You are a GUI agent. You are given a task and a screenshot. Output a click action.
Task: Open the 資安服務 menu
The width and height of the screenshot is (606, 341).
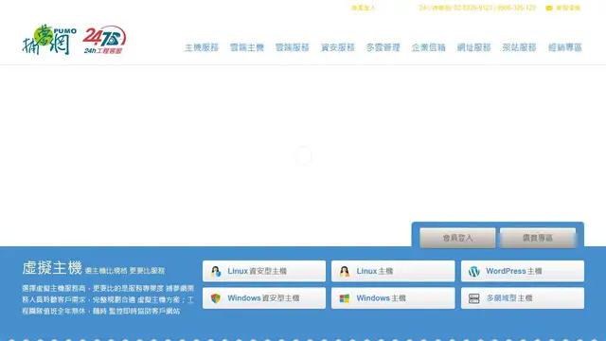coord(338,47)
